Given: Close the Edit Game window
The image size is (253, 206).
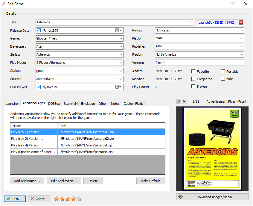Looking at the screenshot, I should [246, 4].
